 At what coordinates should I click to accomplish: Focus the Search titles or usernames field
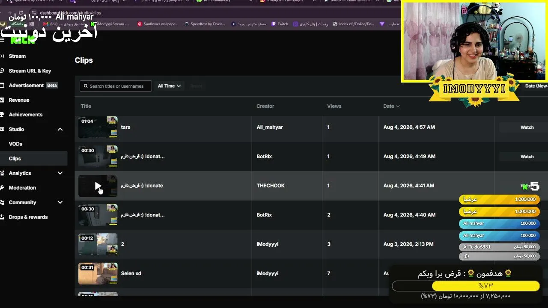[116, 86]
